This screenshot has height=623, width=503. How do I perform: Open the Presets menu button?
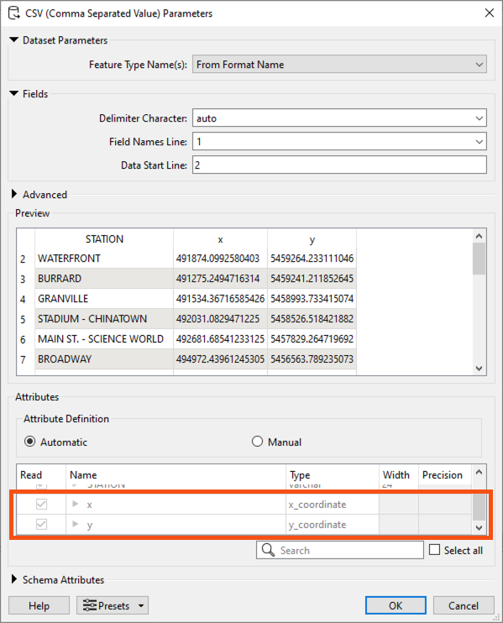(113, 605)
